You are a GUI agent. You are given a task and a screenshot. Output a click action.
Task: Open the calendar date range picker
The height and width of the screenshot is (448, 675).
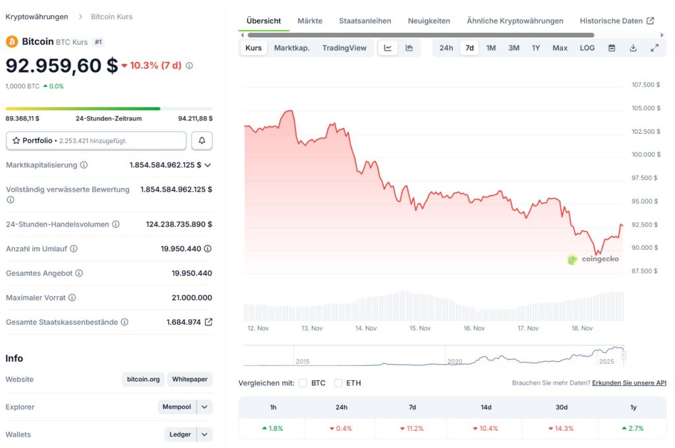(x=611, y=47)
